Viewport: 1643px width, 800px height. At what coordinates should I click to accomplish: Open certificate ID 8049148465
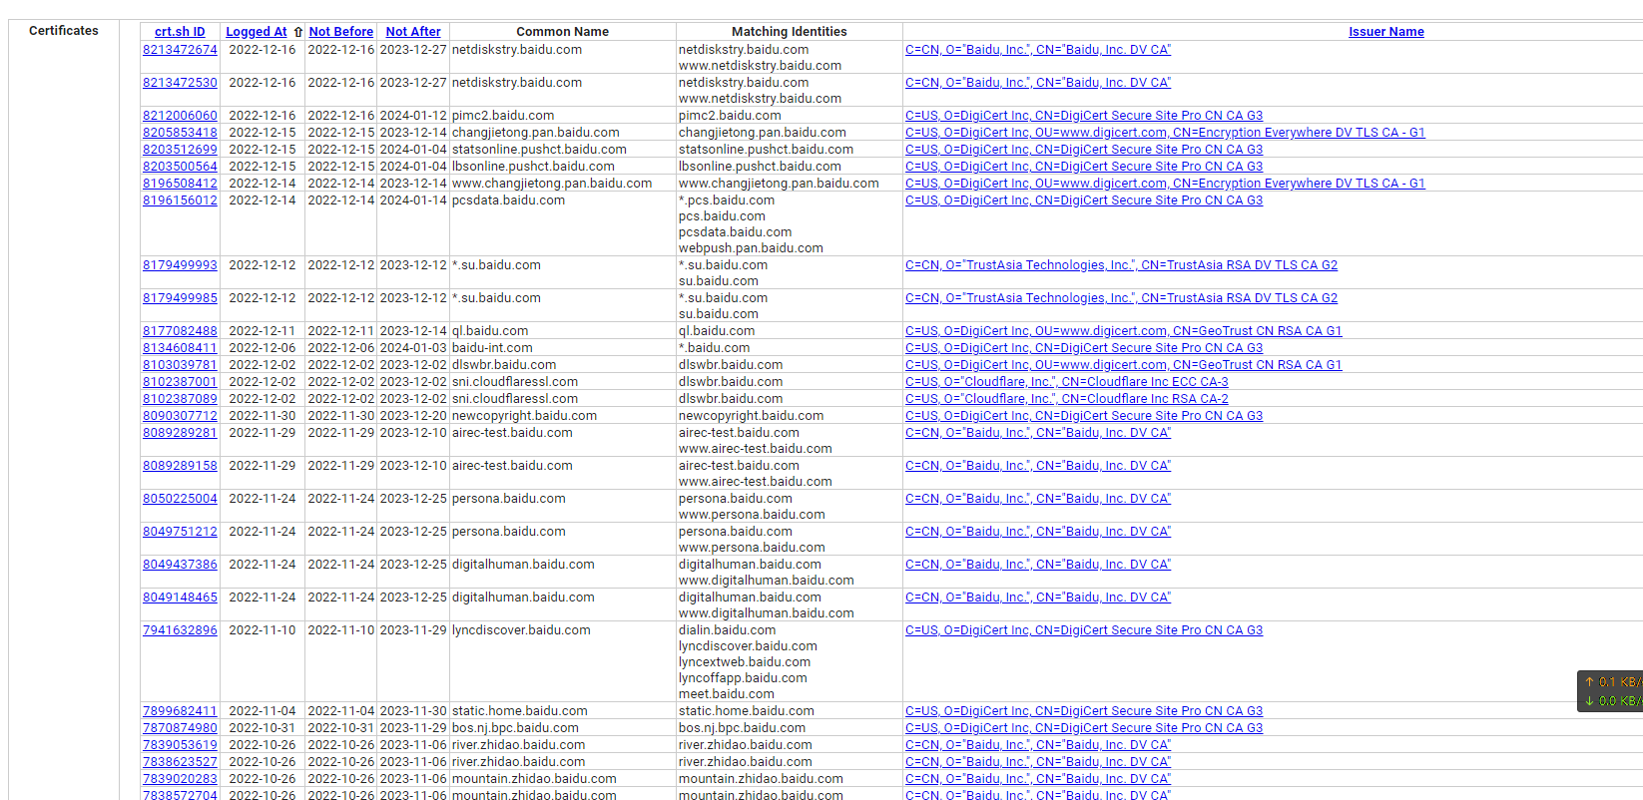pyautogui.click(x=180, y=598)
